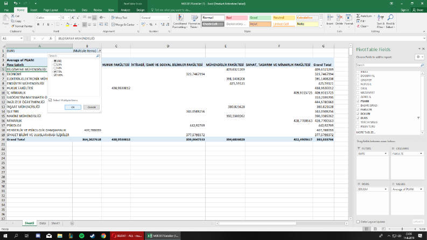Click the Clear eraser icon
Viewport: 427px width, 240px height.
pyautogui.click(x=358, y=26)
